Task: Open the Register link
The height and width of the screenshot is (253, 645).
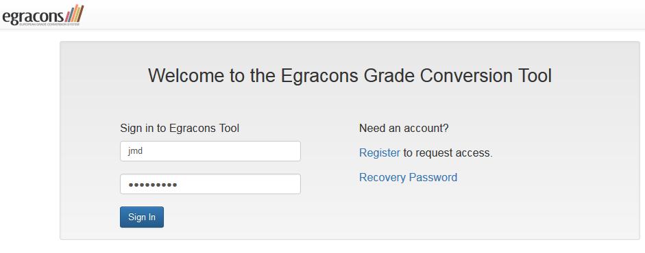Action: pos(379,153)
